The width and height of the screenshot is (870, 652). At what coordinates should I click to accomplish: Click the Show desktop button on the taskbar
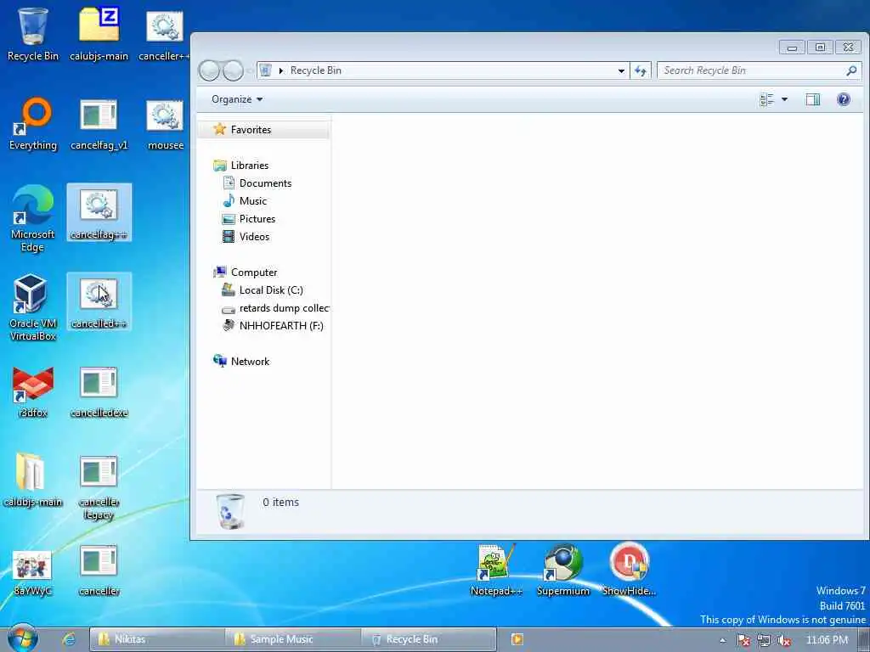click(x=864, y=640)
